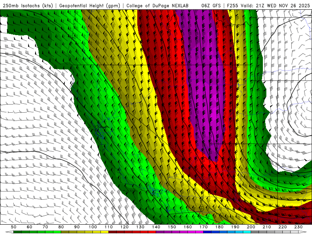
Task: Click the 80 value on the color scale
Action: pyautogui.click(x=61, y=227)
